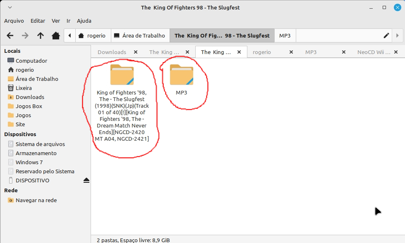Click the back navigation arrow

click(10, 35)
